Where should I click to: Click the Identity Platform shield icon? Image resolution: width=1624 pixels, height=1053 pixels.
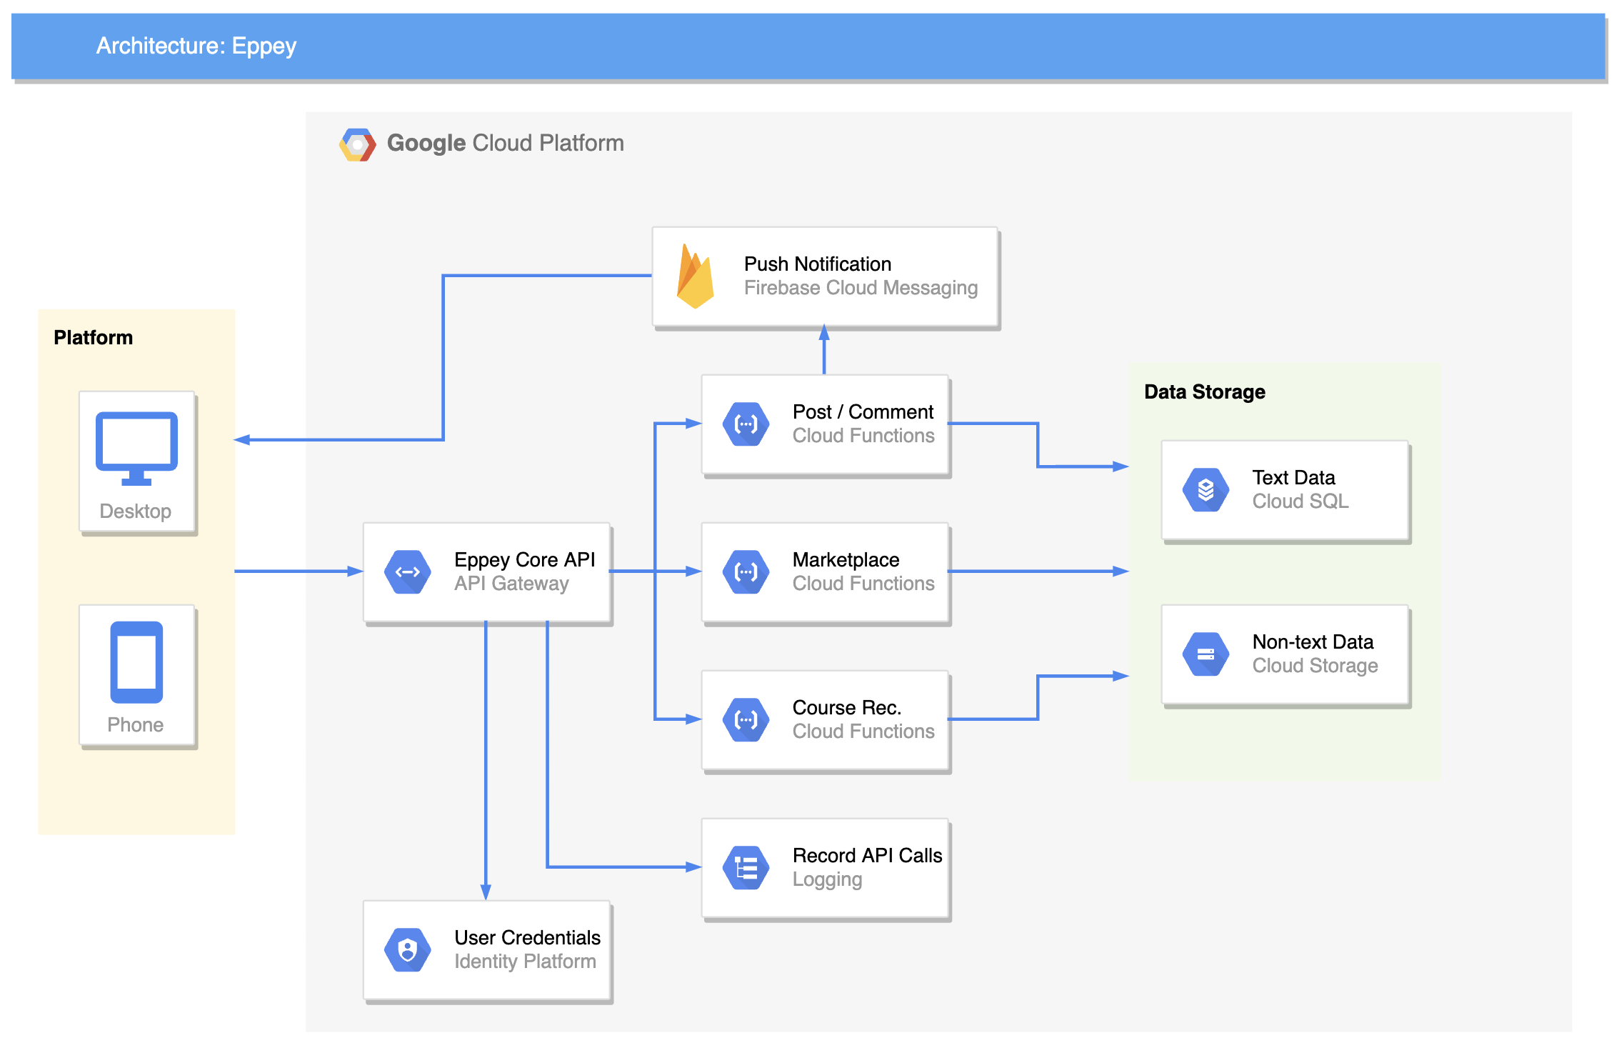(x=407, y=949)
